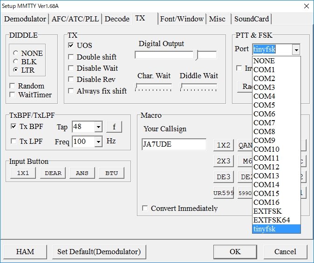314x263 pixels.
Task: Cancel the setup dialog
Action: click(x=285, y=251)
